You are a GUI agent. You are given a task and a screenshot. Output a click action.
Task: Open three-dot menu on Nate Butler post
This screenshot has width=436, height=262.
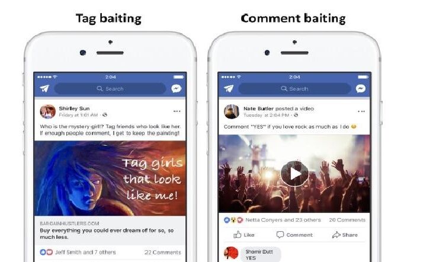tap(361, 111)
